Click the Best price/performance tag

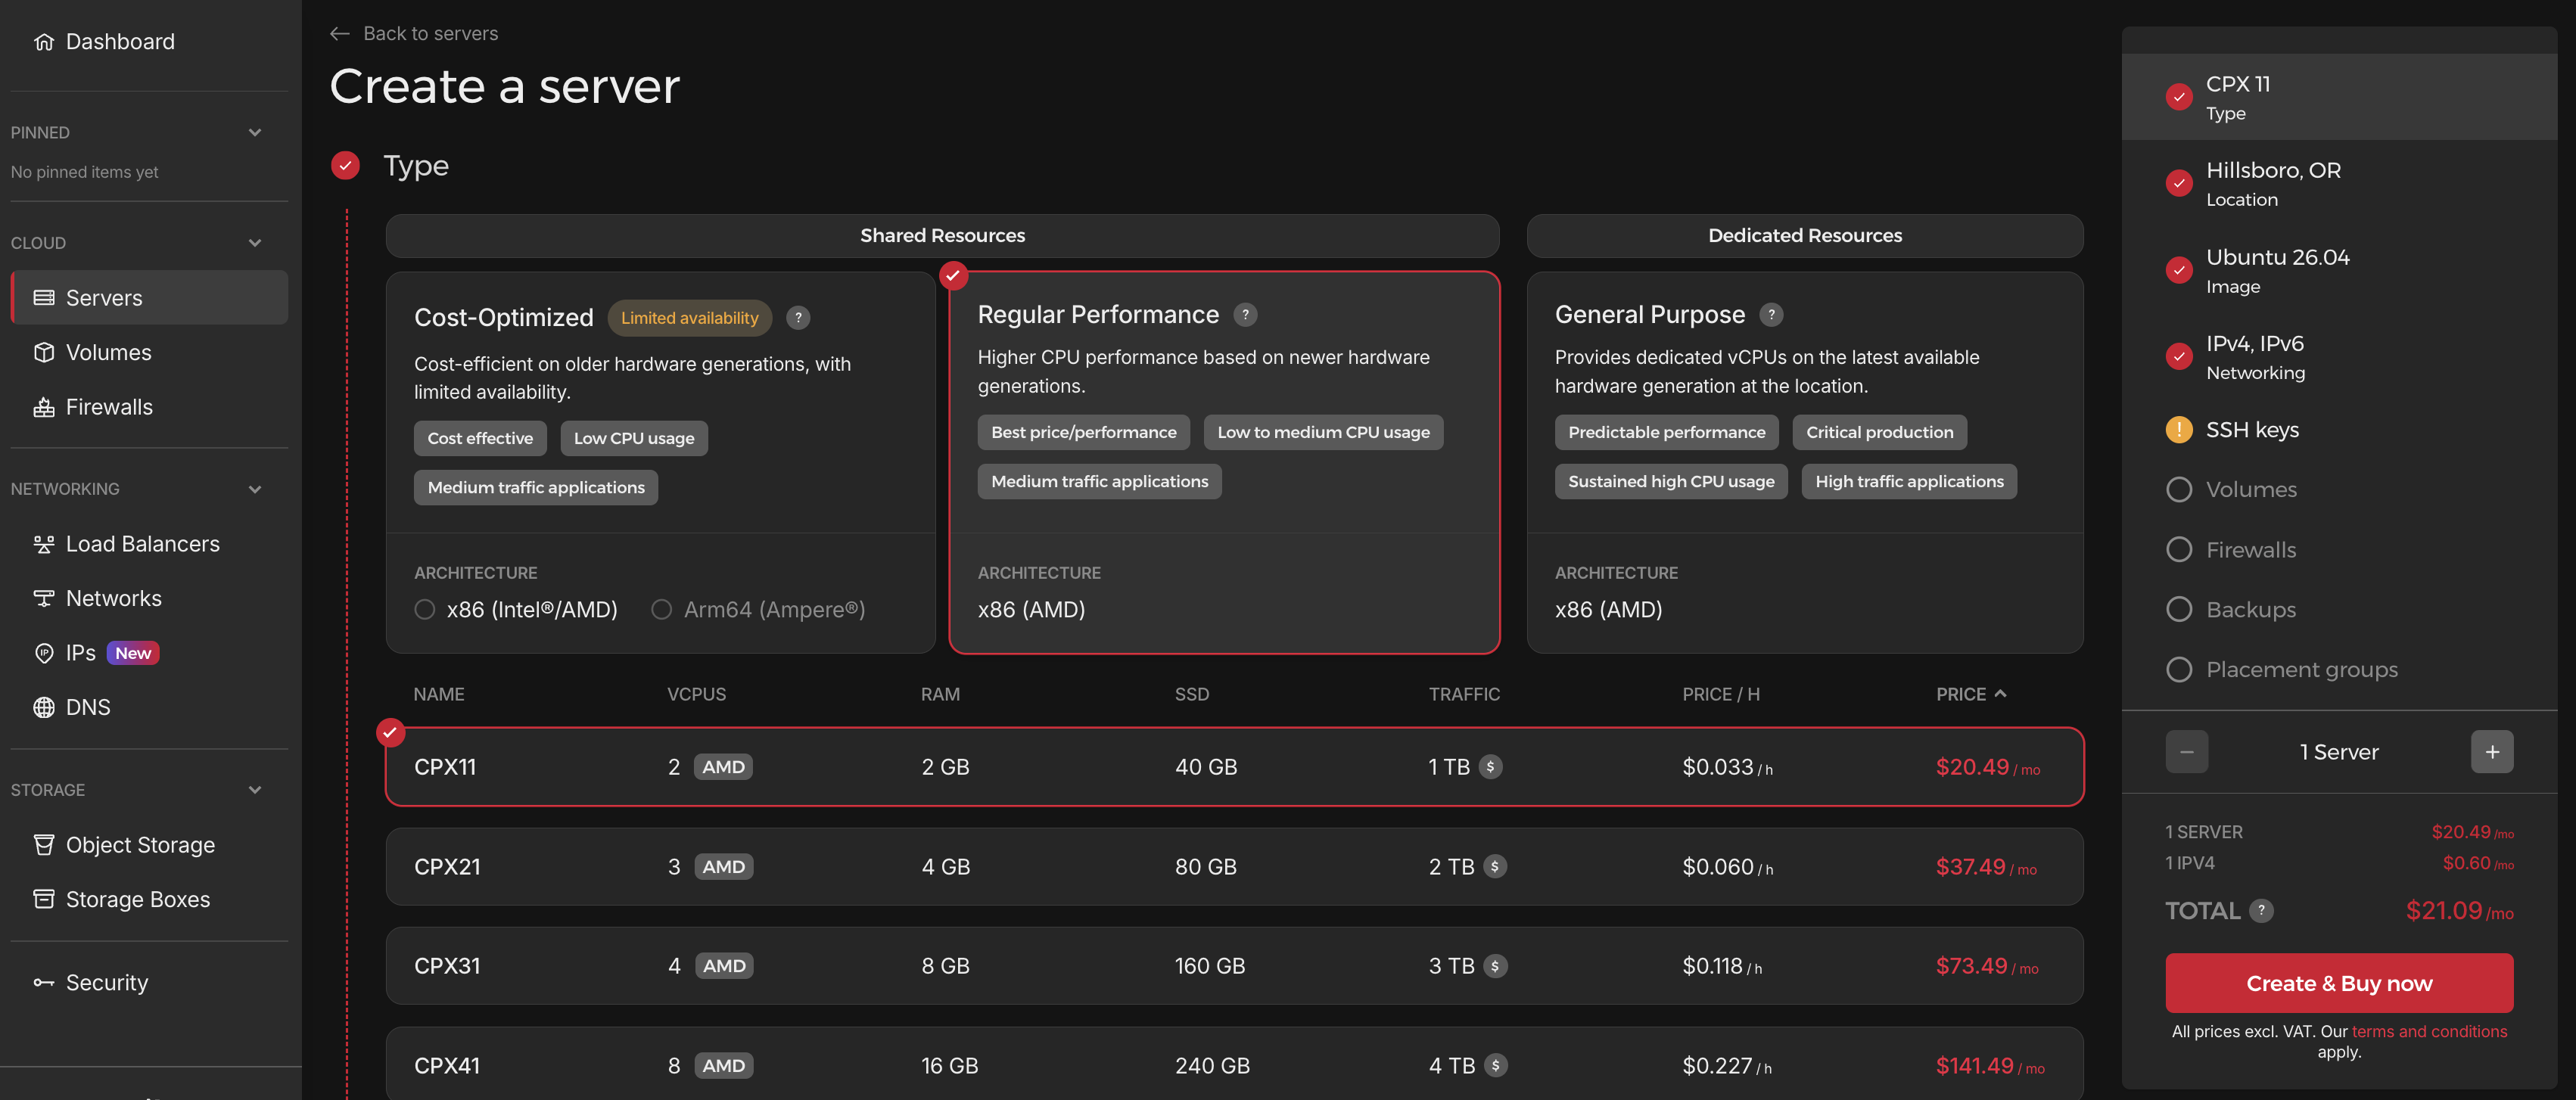[1083, 432]
